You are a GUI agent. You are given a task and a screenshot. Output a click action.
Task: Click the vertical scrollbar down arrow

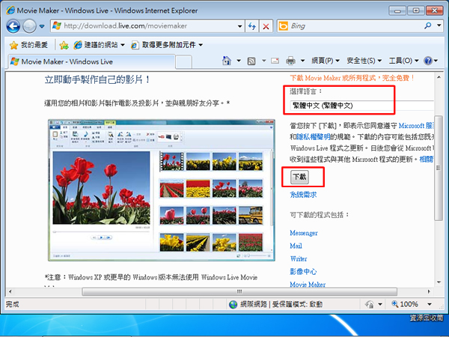coord(439,282)
